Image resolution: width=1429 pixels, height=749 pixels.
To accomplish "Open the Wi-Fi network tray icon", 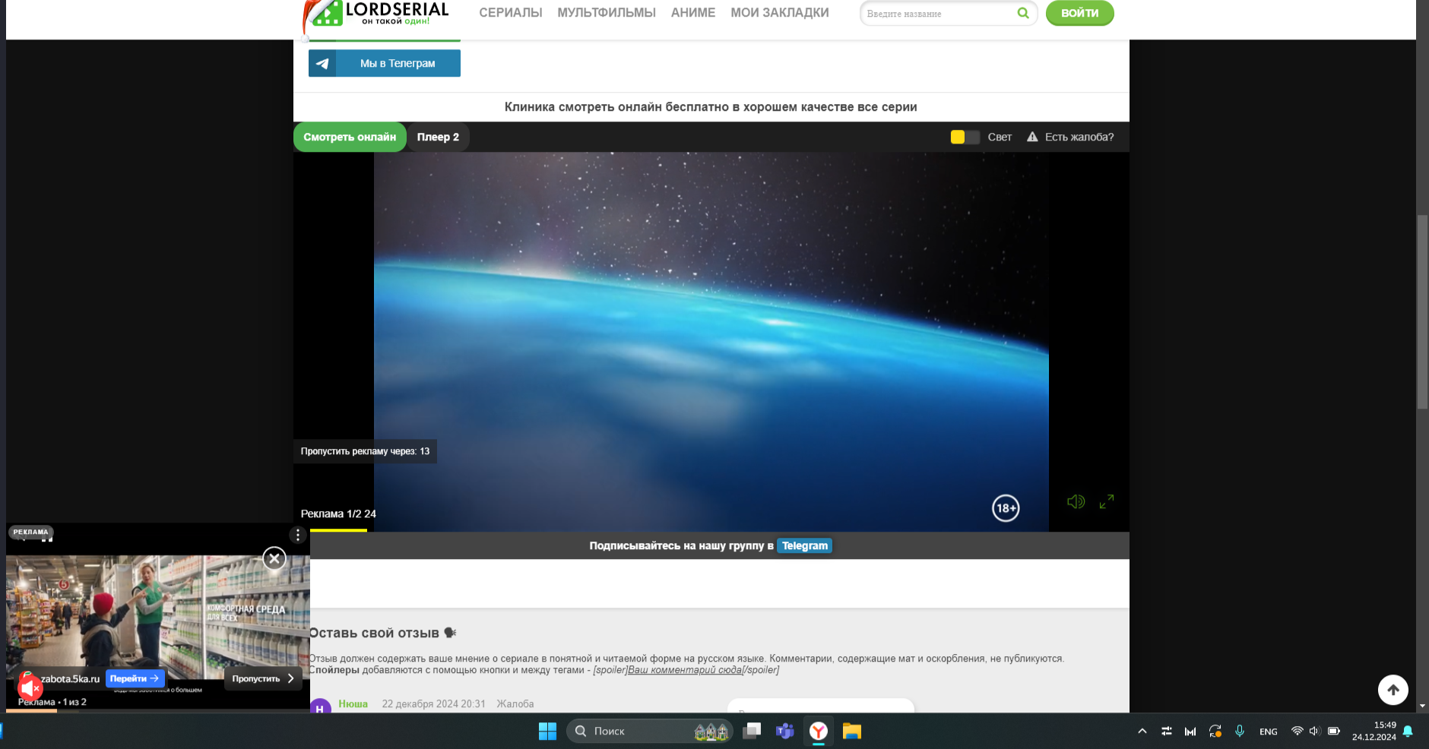I will click(1297, 731).
